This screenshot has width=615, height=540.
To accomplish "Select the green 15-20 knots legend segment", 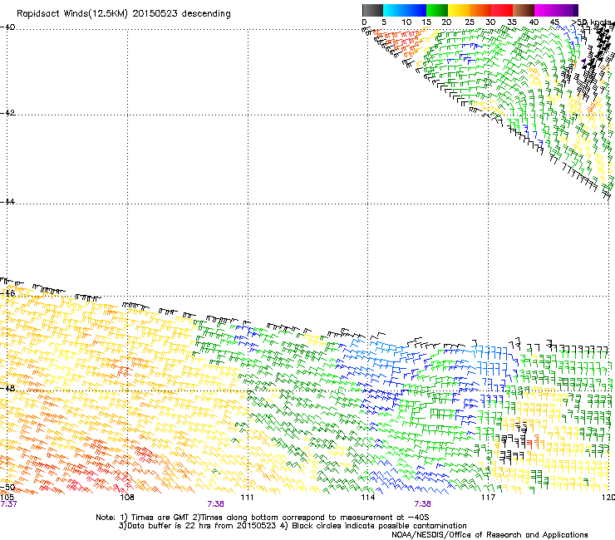I will pyautogui.click(x=437, y=10).
